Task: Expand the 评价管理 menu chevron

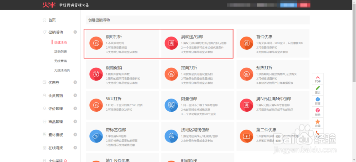Action: tap(75, 108)
